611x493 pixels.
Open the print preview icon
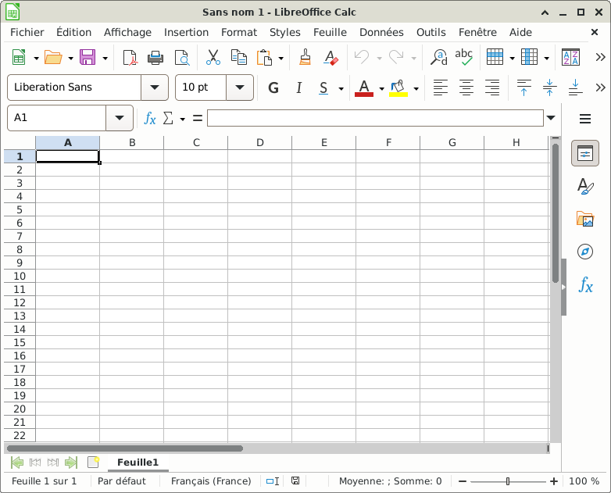pos(181,58)
